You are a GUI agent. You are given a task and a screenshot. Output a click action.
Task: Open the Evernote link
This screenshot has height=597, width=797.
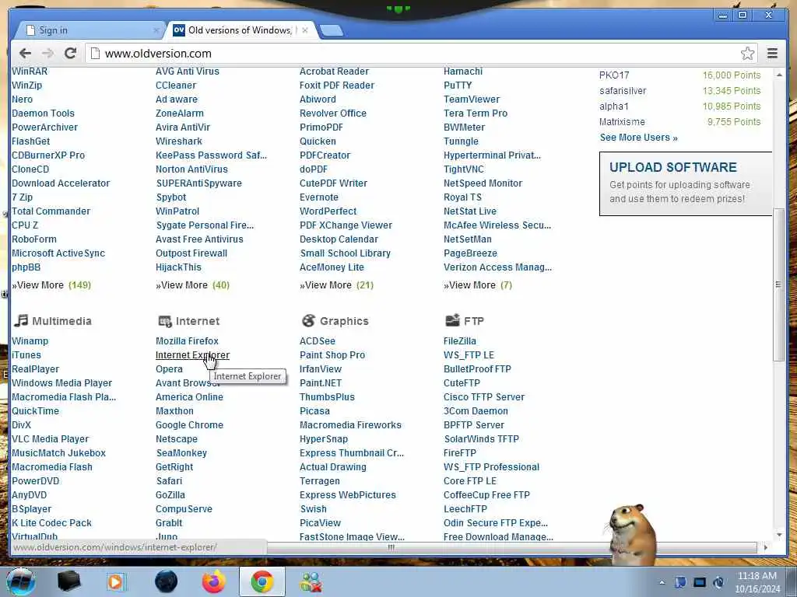319,197
